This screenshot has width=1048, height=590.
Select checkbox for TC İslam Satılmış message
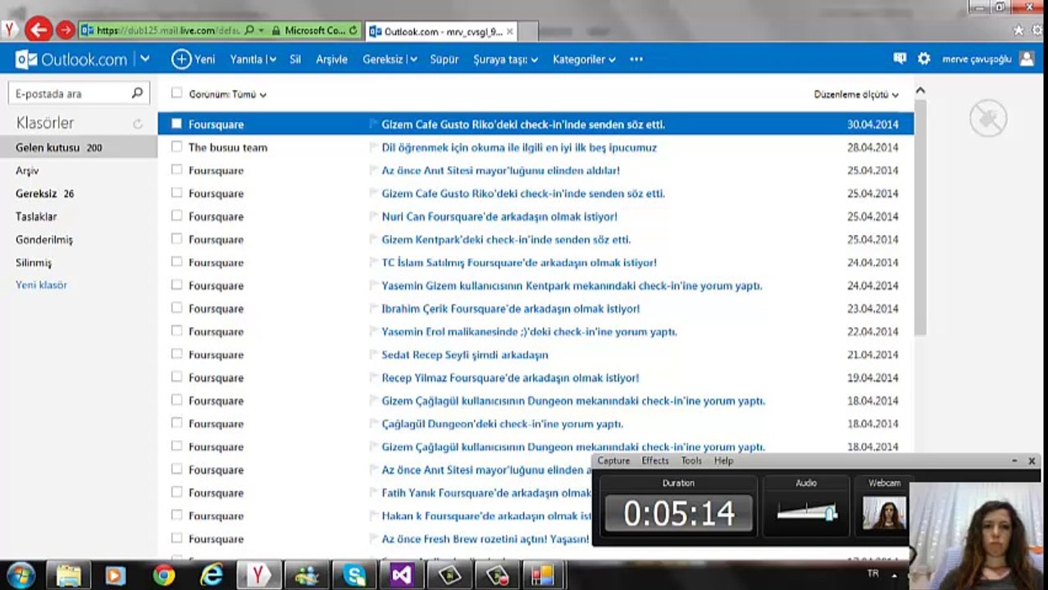tap(176, 261)
